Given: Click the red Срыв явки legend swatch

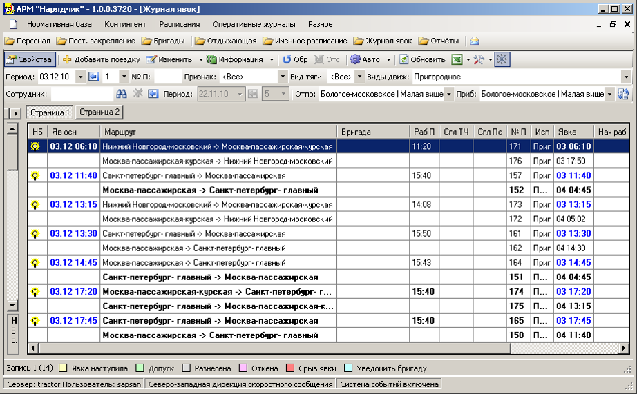Looking at the screenshot, I should point(290,368).
